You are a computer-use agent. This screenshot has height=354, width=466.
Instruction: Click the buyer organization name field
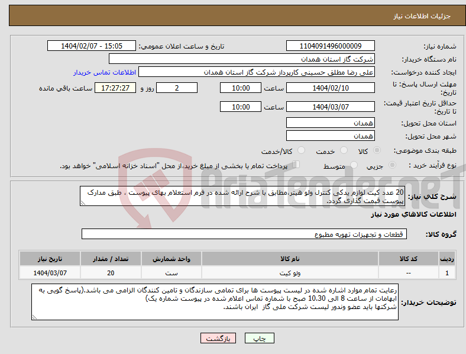pyautogui.click(x=242, y=59)
